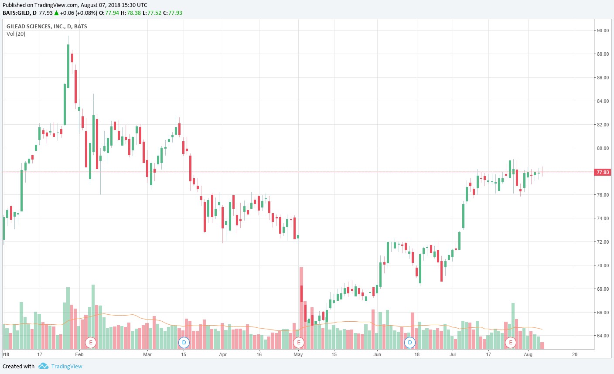
Task: Click the Apr label on time axis
Action: 223,354
